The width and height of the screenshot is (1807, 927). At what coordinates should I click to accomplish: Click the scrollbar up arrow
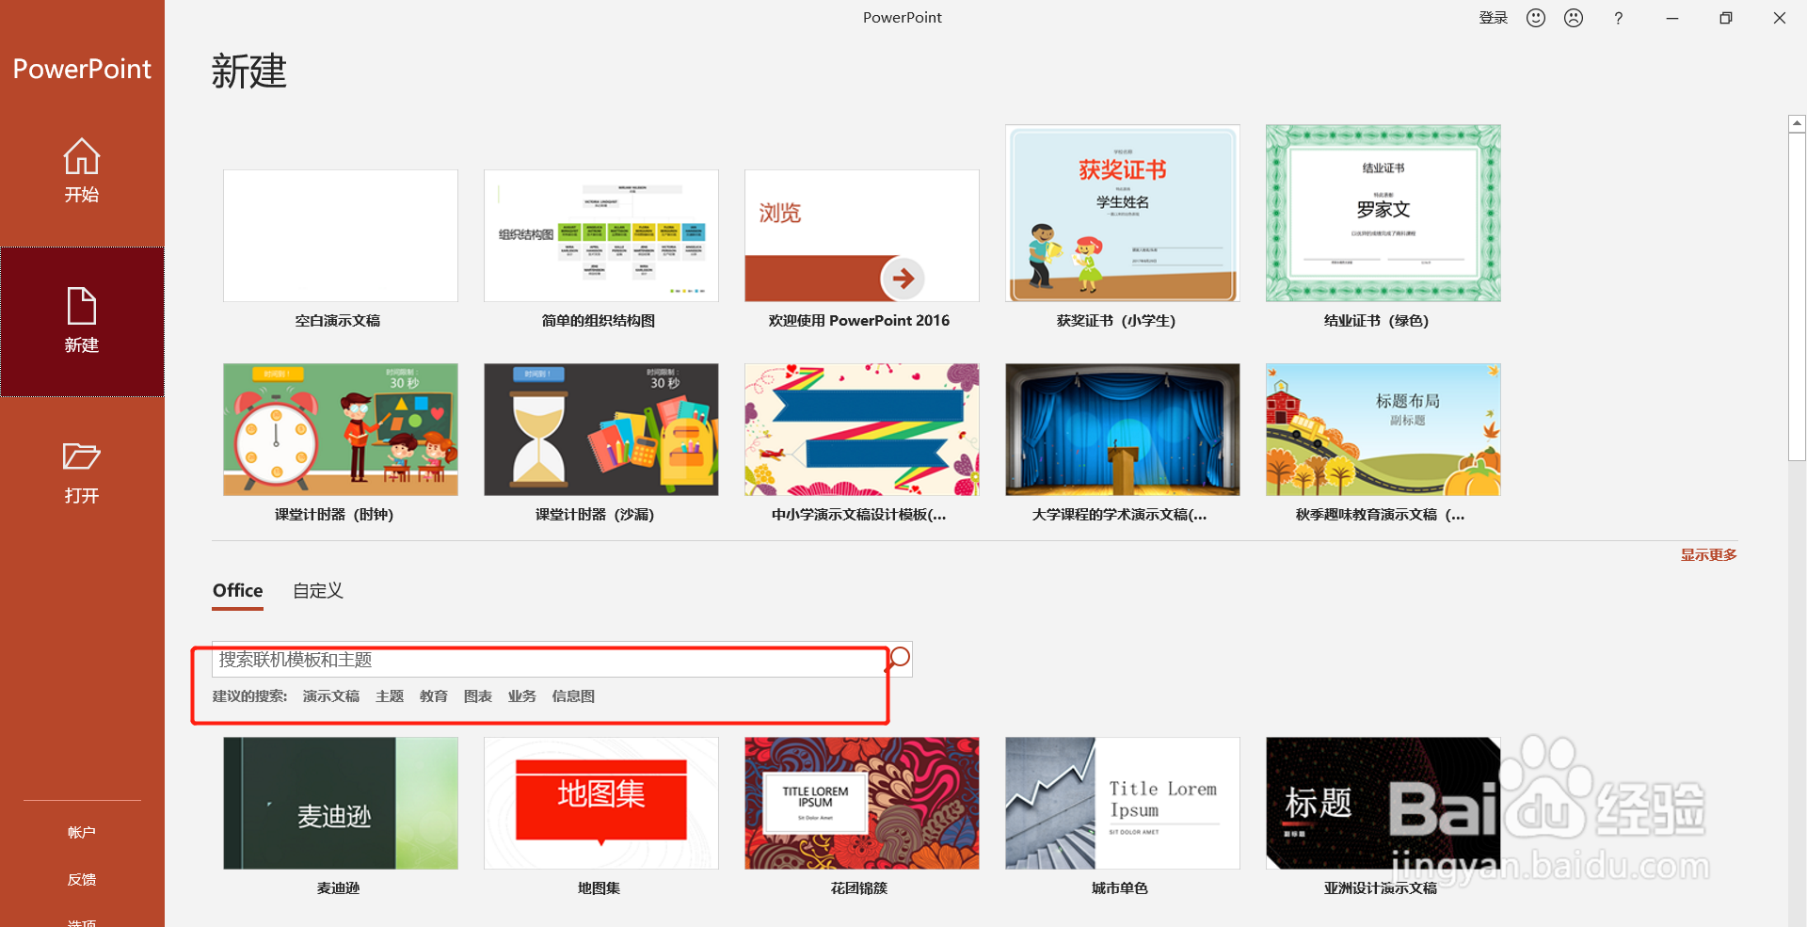click(x=1797, y=123)
